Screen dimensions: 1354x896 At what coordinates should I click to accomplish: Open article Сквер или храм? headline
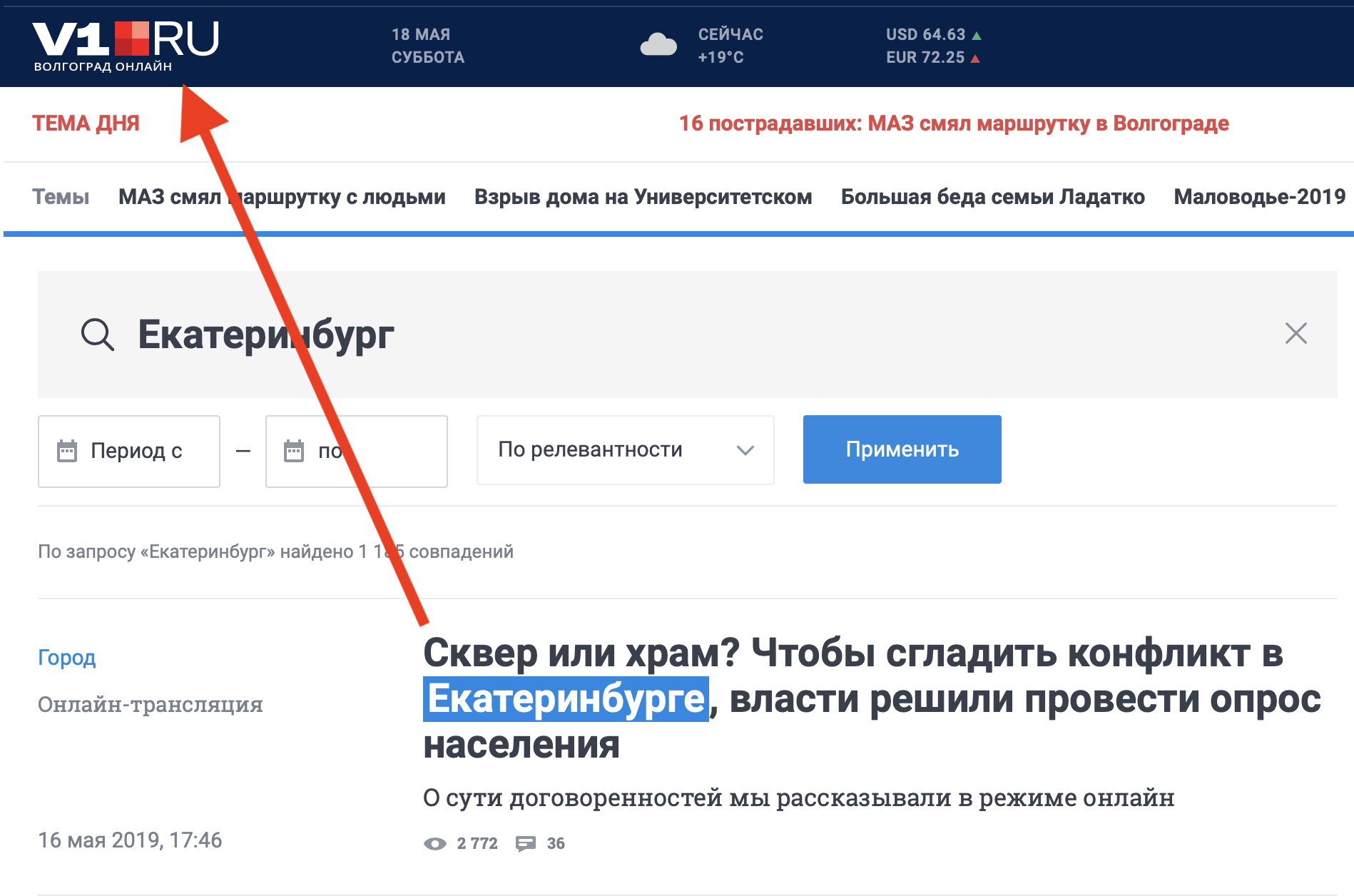tap(872, 698)
